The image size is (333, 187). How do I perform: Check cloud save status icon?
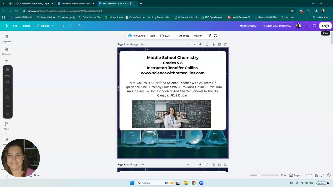pos(80,26)
